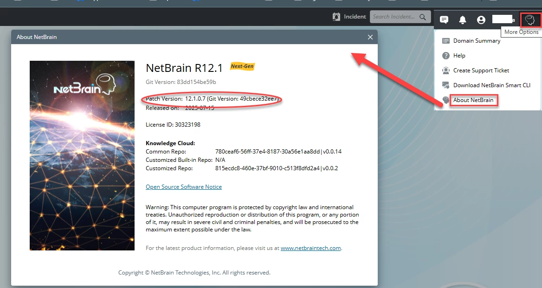542x288 pixels.
Task: Click the Patch Version 12.1.0.7 text
Action: 212,99
